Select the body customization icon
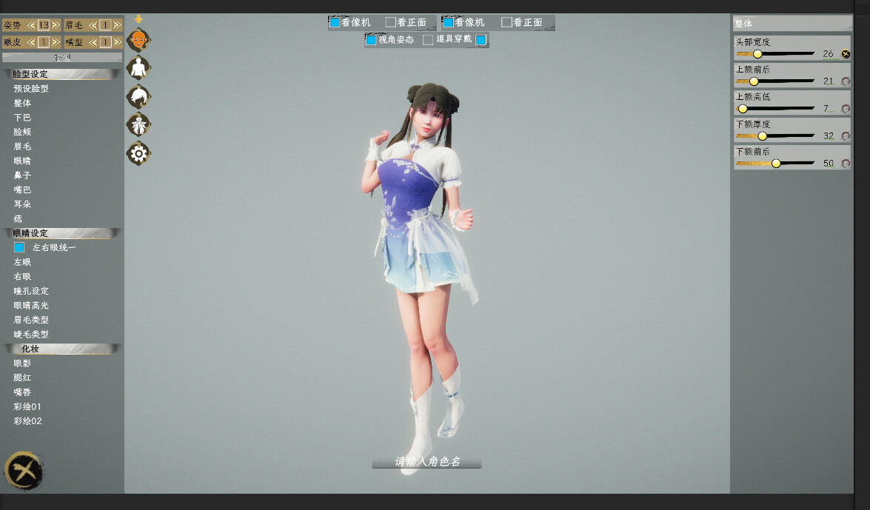Viewport: 870px width, 510px height. click(138, 67)
